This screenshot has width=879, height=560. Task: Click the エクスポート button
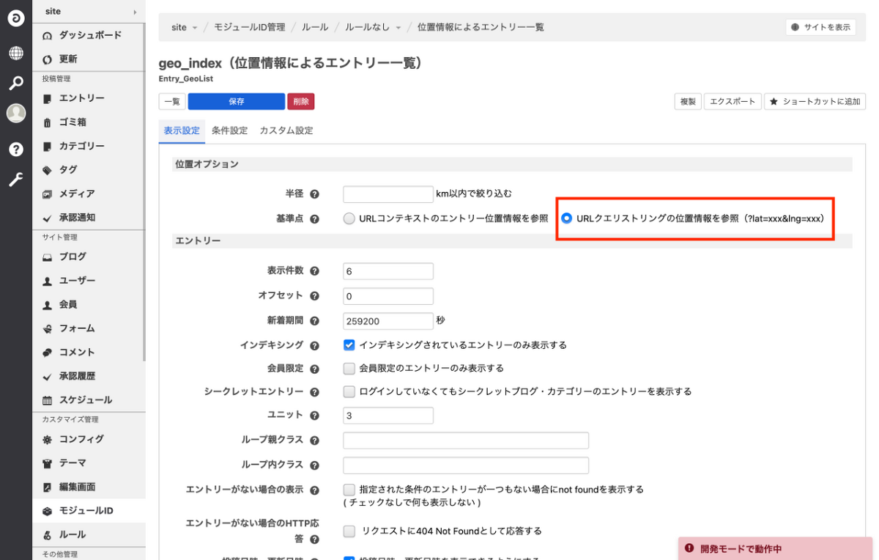732,101
